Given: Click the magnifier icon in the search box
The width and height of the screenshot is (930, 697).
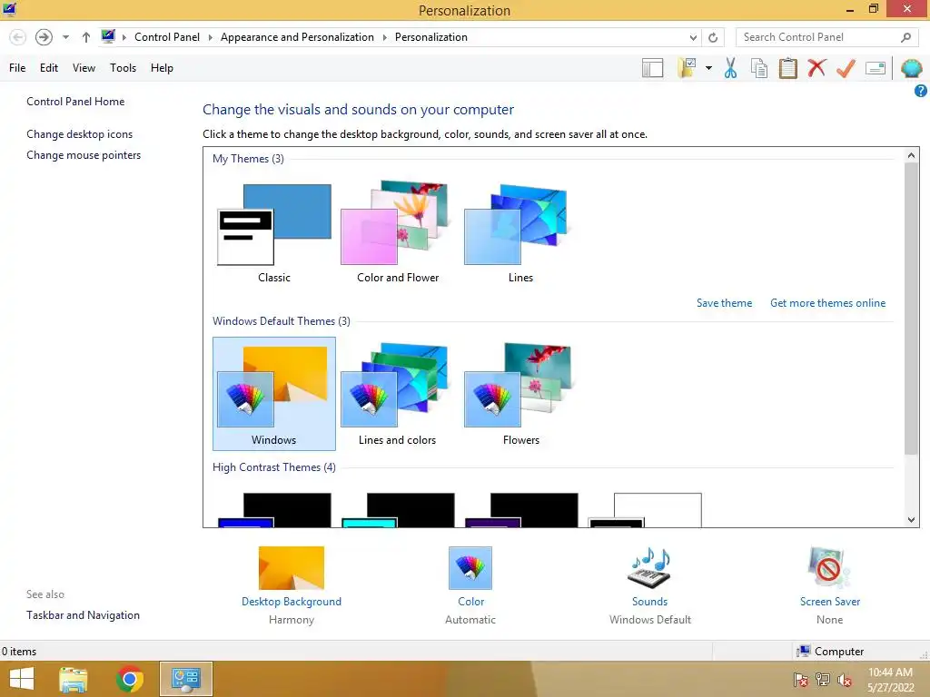Looking at the screenshot, I should [905, 37].
